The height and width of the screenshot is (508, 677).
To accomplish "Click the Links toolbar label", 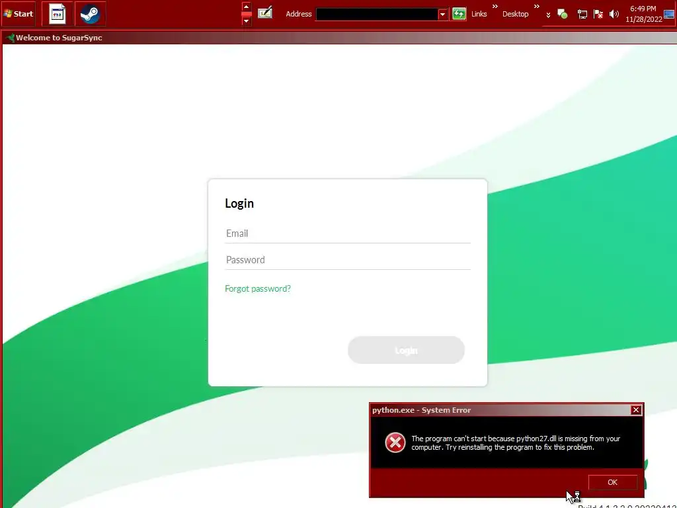I will (x=479, y=14).
